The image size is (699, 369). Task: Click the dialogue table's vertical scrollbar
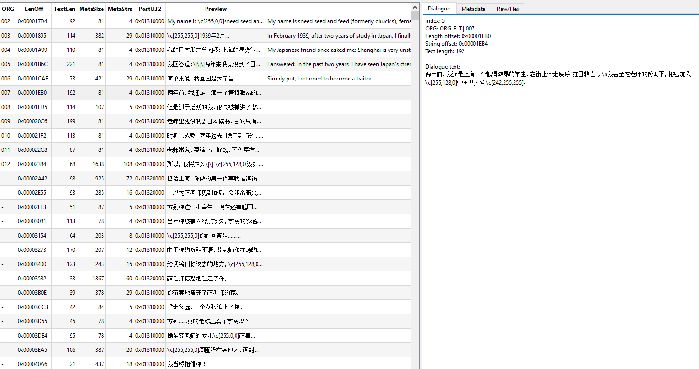pyautogui.click(x=415, y=186)
